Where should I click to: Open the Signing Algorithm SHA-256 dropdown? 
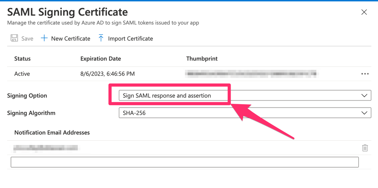[245, 113]
